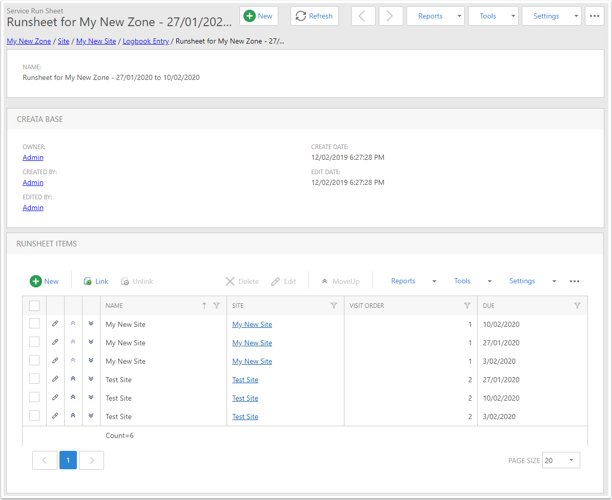Check the box for the first My New Site row
The image size is (612, 500).
(x=34, y=324)
